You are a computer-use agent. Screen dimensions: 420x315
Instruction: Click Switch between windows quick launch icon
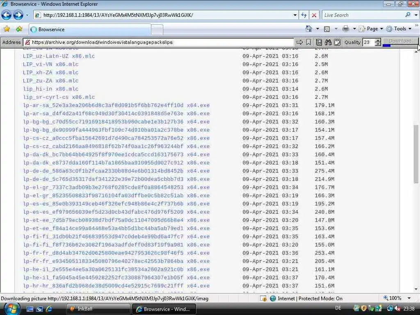coord(39,309)
